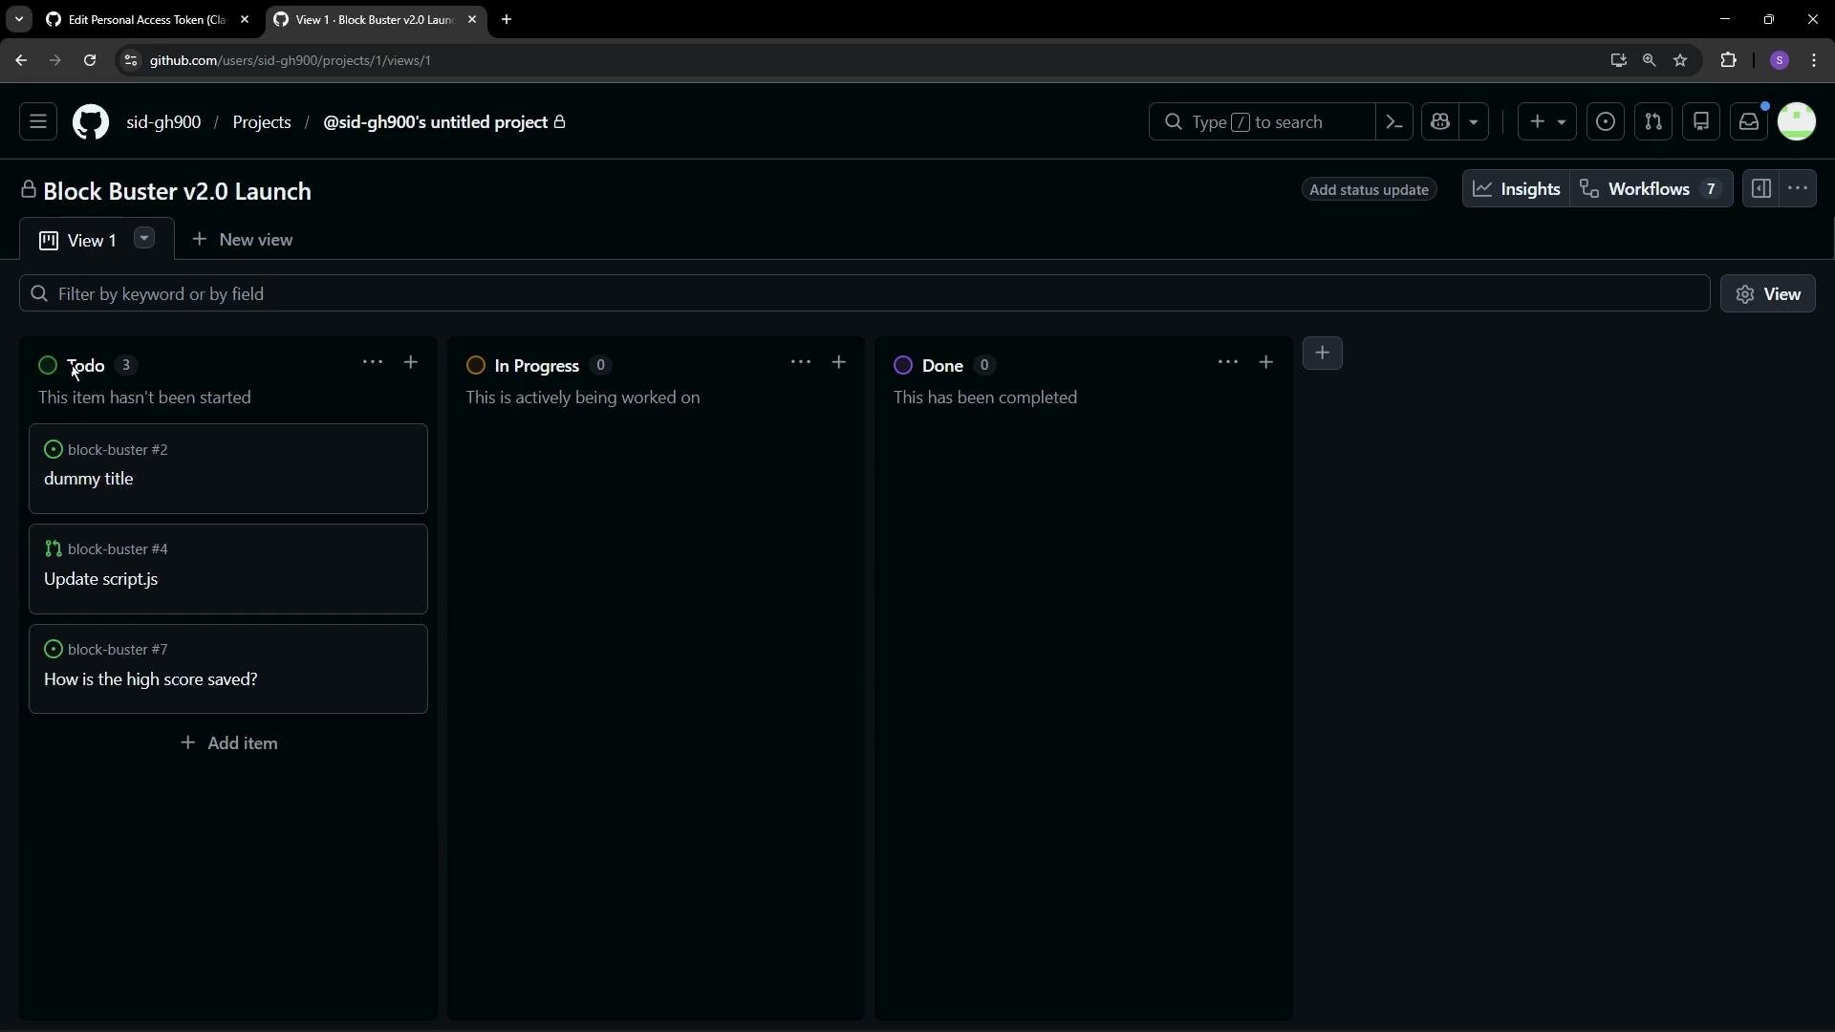Open project more options ellipsis menu

coord(1798,189)
